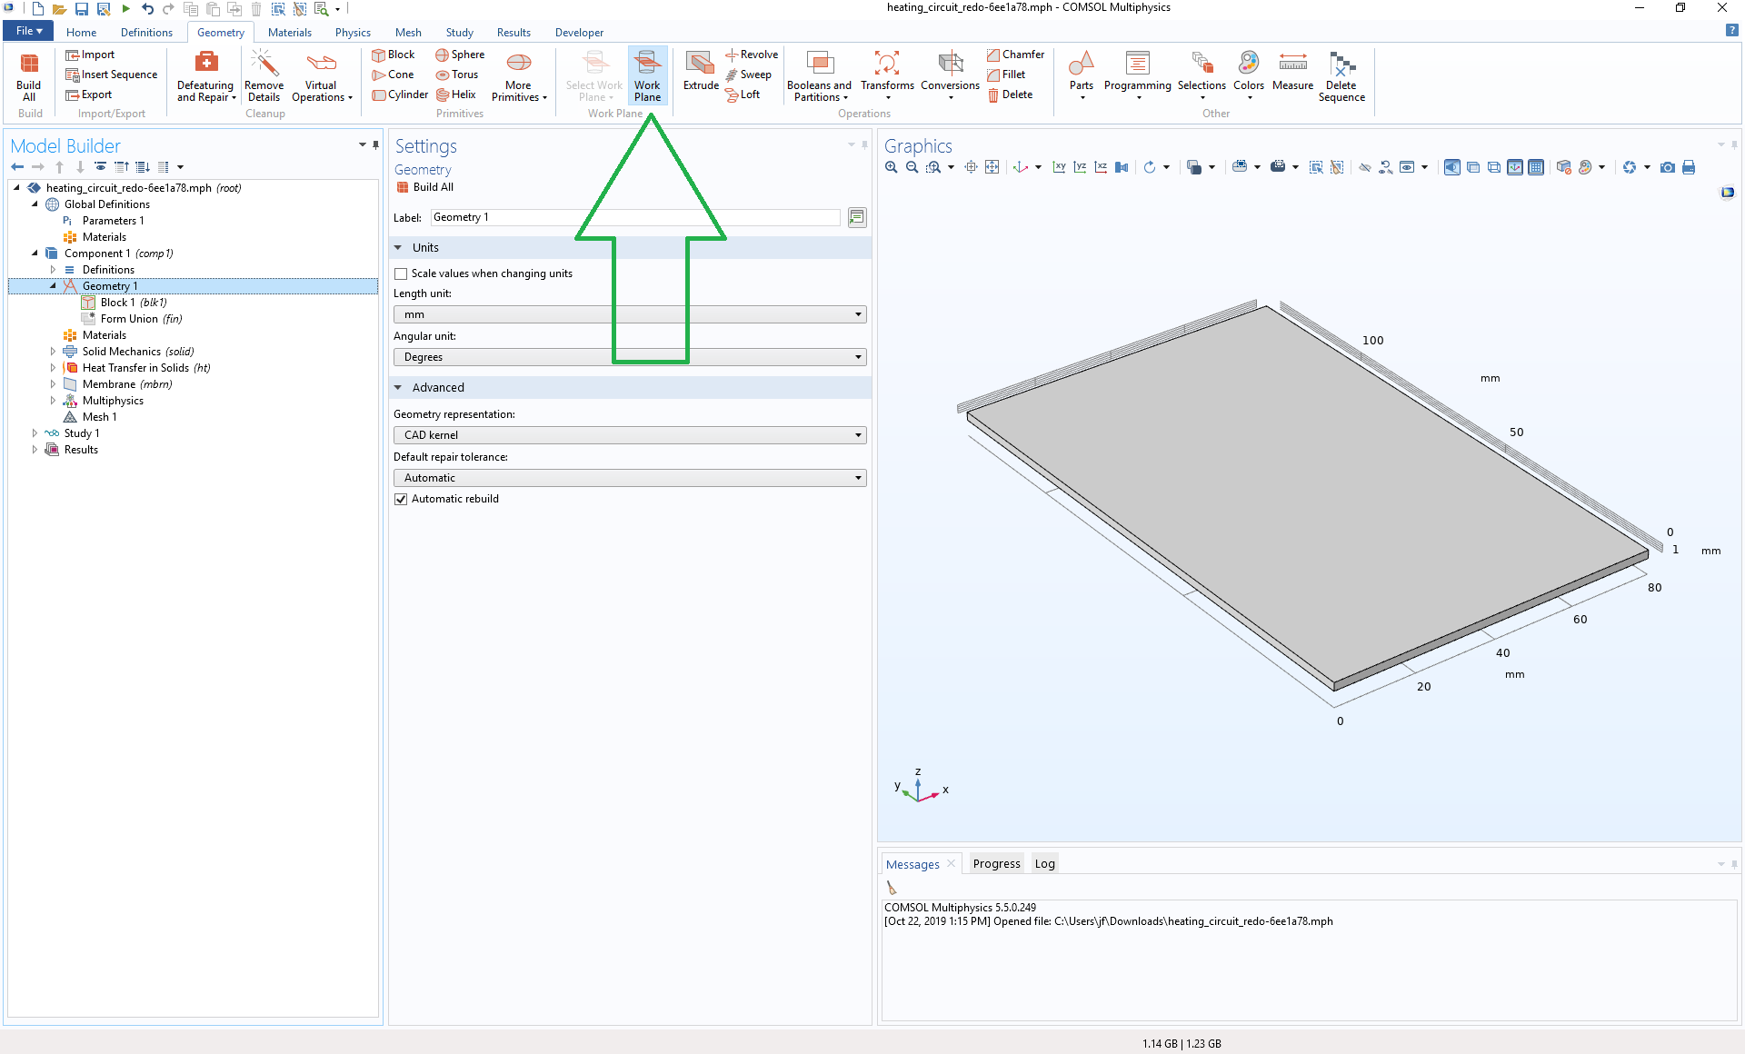Click Zoom In in Graphics toolbar
The image size is (1745, 1054).
[892, 167]
